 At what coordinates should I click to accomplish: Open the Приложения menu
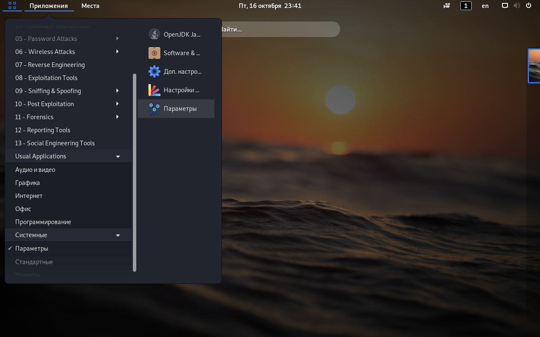[x=49, y=6]
